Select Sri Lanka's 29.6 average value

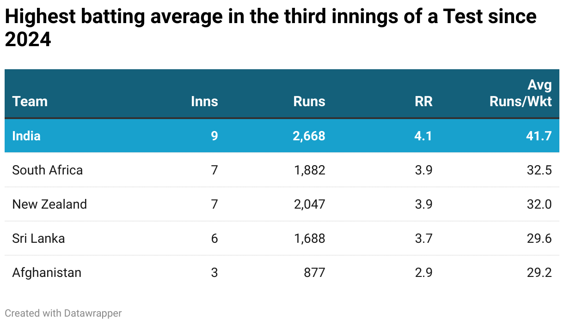tap(540, 238)
